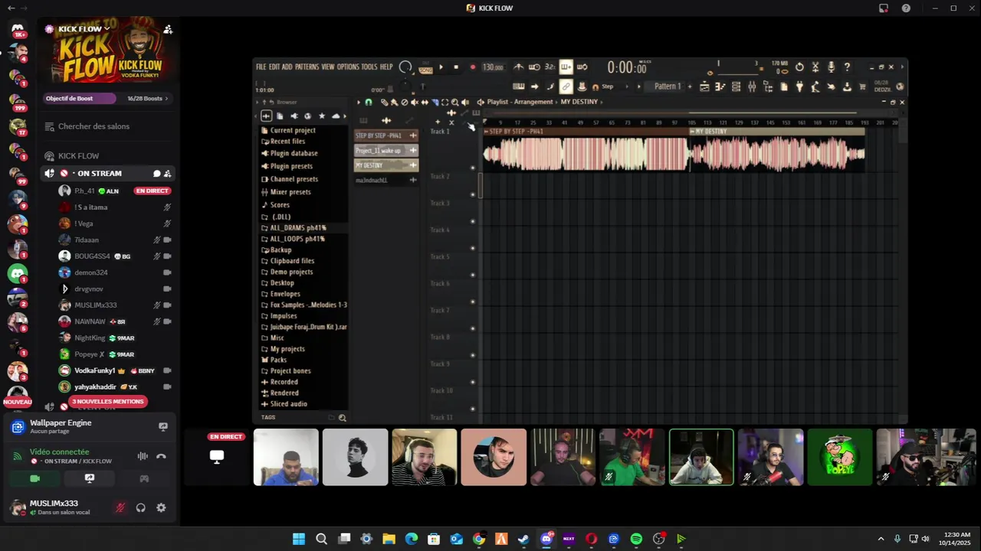The height and width of the screenshot is (551, 981).
Task: Select the Mute tool in Playlist toolbar
Action: 415,102
